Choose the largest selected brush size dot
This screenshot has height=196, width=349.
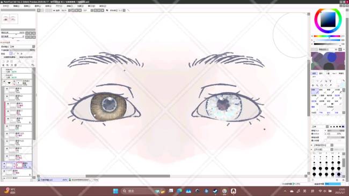coord(339,174)
